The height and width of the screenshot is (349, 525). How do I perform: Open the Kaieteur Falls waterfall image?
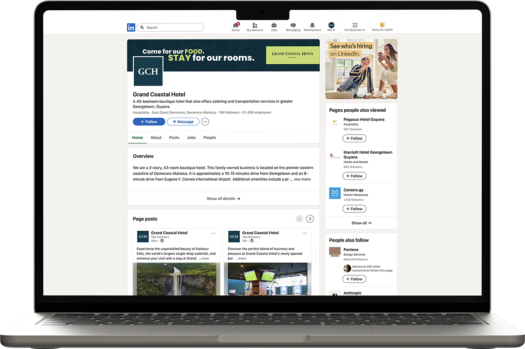(x=177, y=279)
